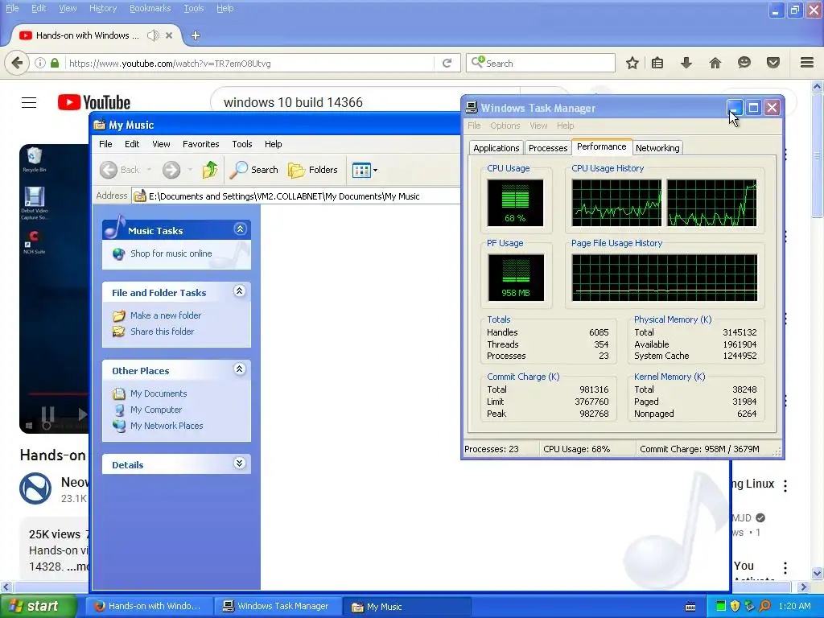Screen dimensions: 824x618
Task: Click the keyboard icon in taskbar
Action: click(690, 607)
